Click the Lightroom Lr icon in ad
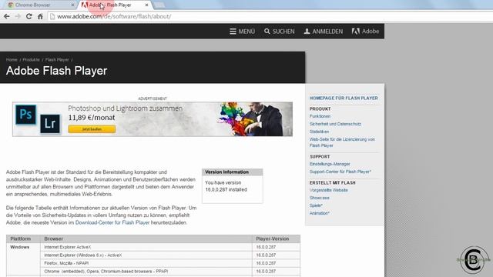 coord(50,124)
